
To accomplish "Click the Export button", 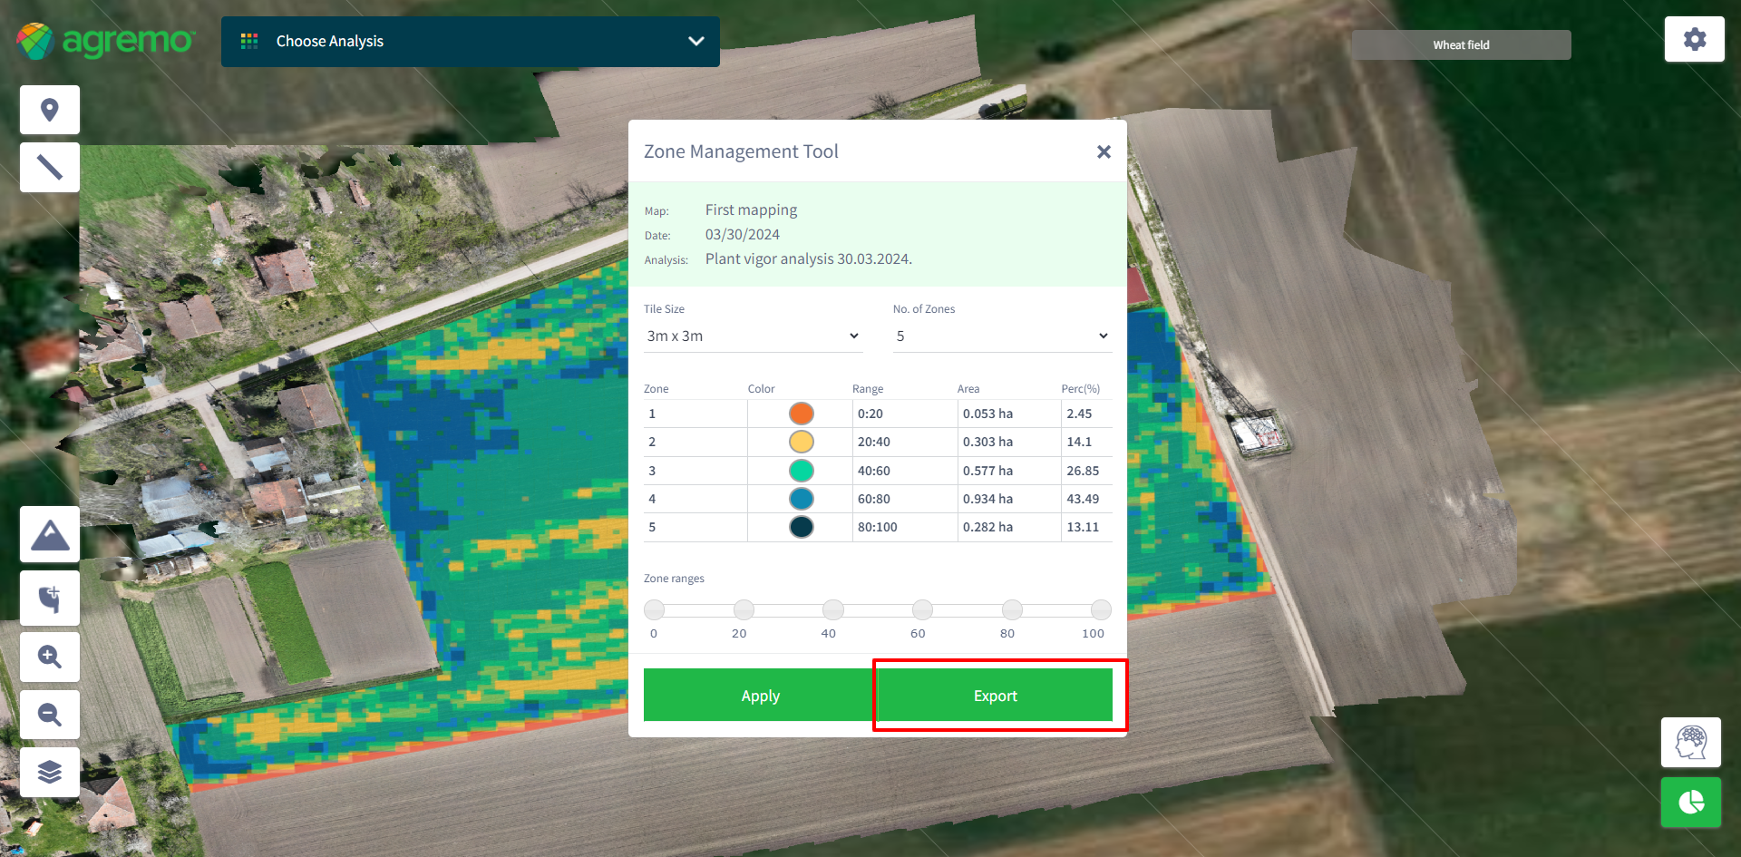I will click(x=995, y=696).
